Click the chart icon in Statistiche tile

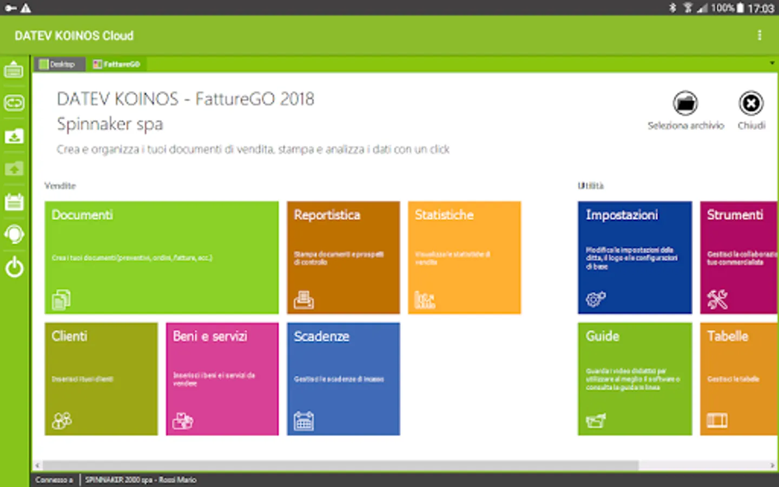pos(425,300)
